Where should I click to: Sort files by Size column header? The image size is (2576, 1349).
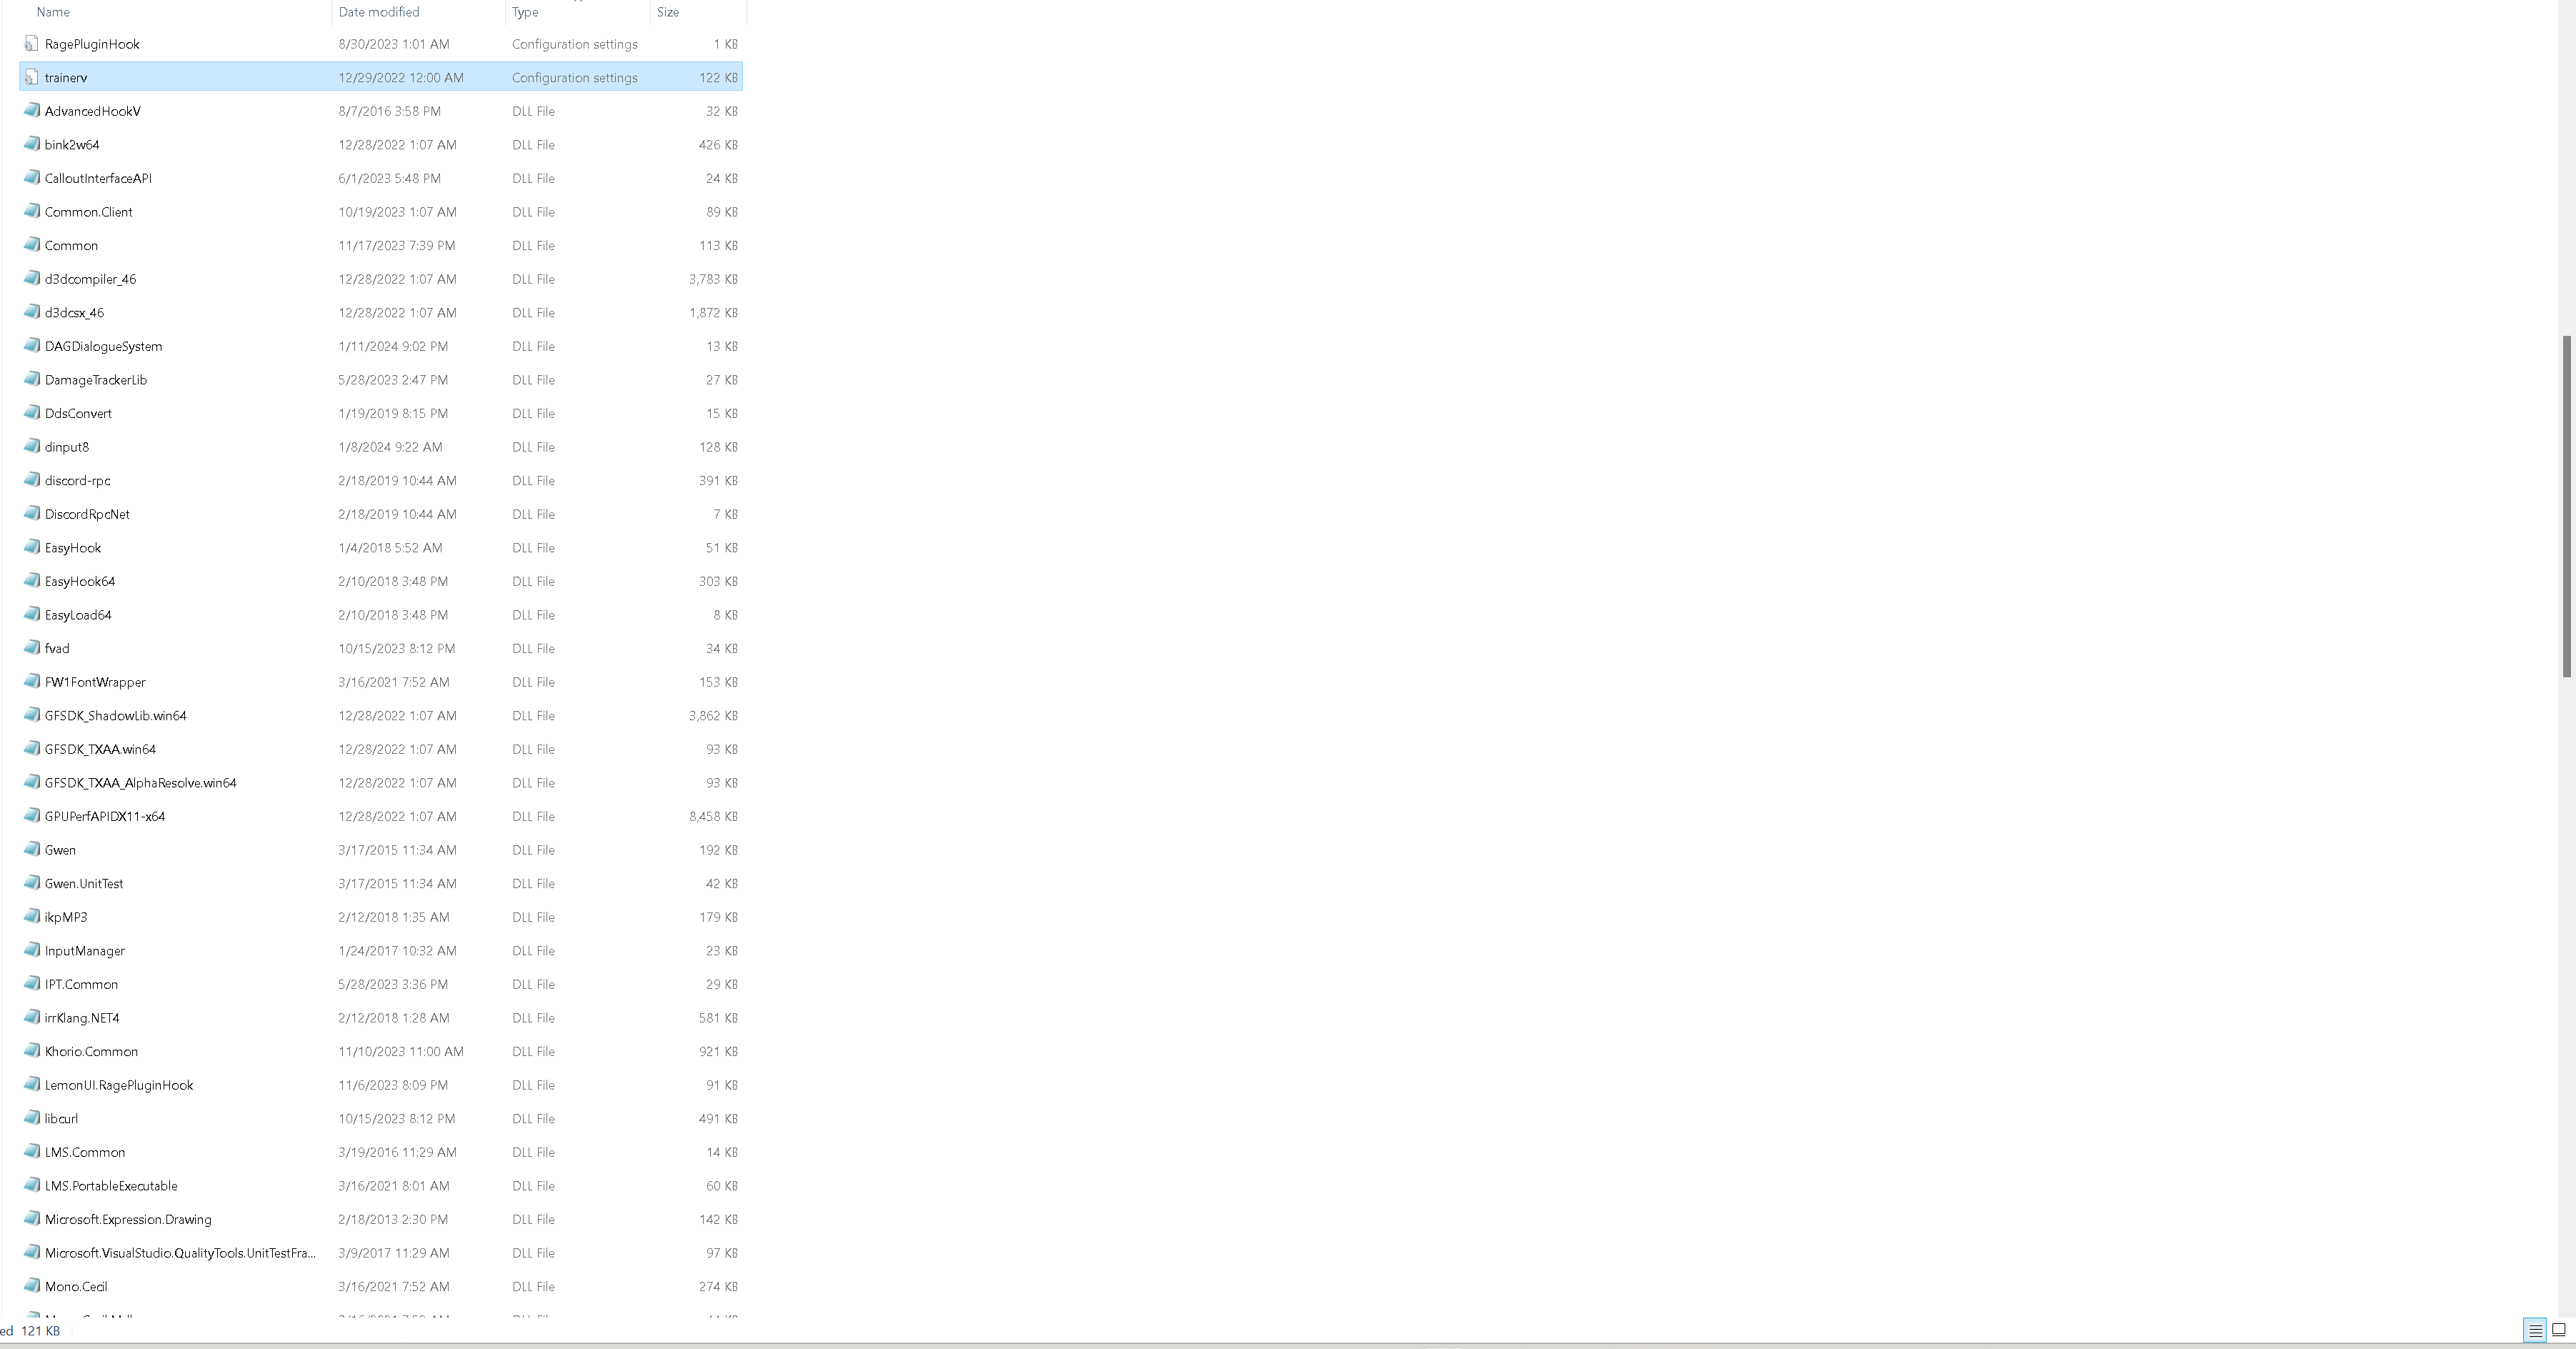668,12
